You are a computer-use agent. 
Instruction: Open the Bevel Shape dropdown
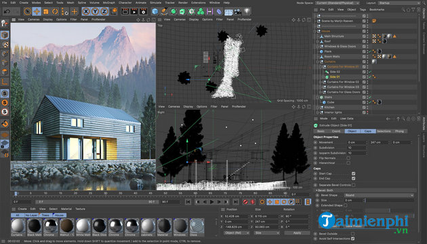click(x=379, y=195)
